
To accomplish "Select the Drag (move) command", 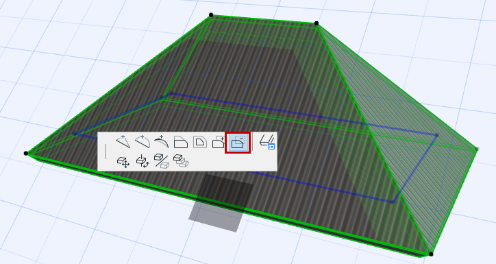I will click(x=123, y=162).
